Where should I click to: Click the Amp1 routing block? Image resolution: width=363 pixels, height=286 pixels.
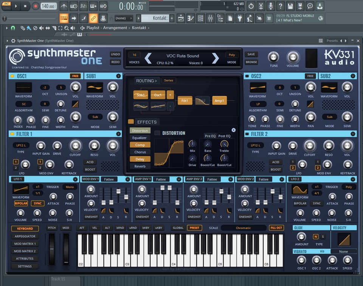[219, 100]
